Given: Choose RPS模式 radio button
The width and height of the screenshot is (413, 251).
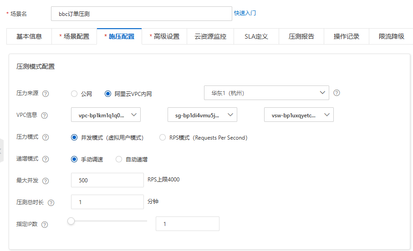Looking at the screenshot, I should [x=163, y=137].
